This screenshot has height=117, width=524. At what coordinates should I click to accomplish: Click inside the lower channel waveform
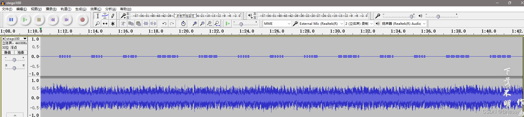[x=282, y=98]
